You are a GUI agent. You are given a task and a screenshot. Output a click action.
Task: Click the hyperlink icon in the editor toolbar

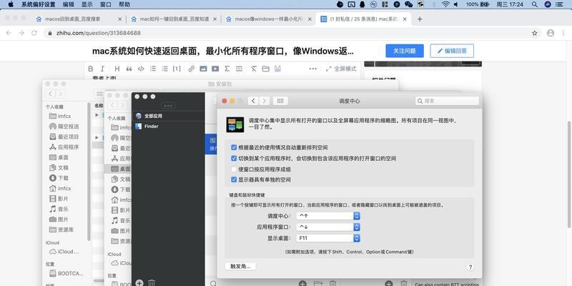(191, 69)
